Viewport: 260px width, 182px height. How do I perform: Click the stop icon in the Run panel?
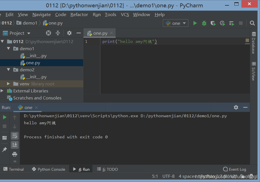5,126
